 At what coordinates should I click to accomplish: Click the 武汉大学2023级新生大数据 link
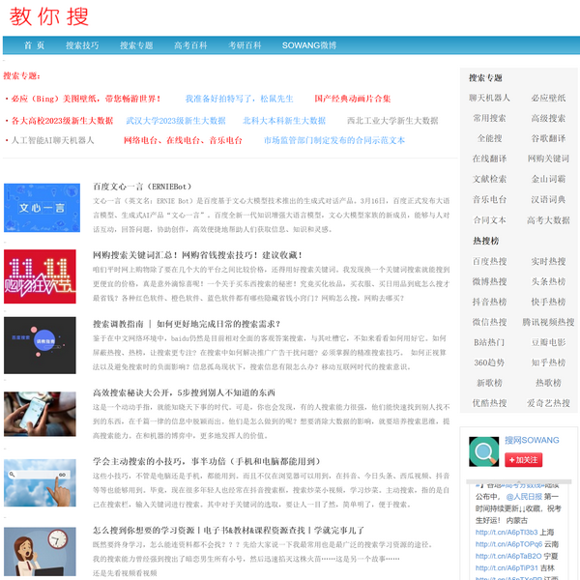coord(176,121)
